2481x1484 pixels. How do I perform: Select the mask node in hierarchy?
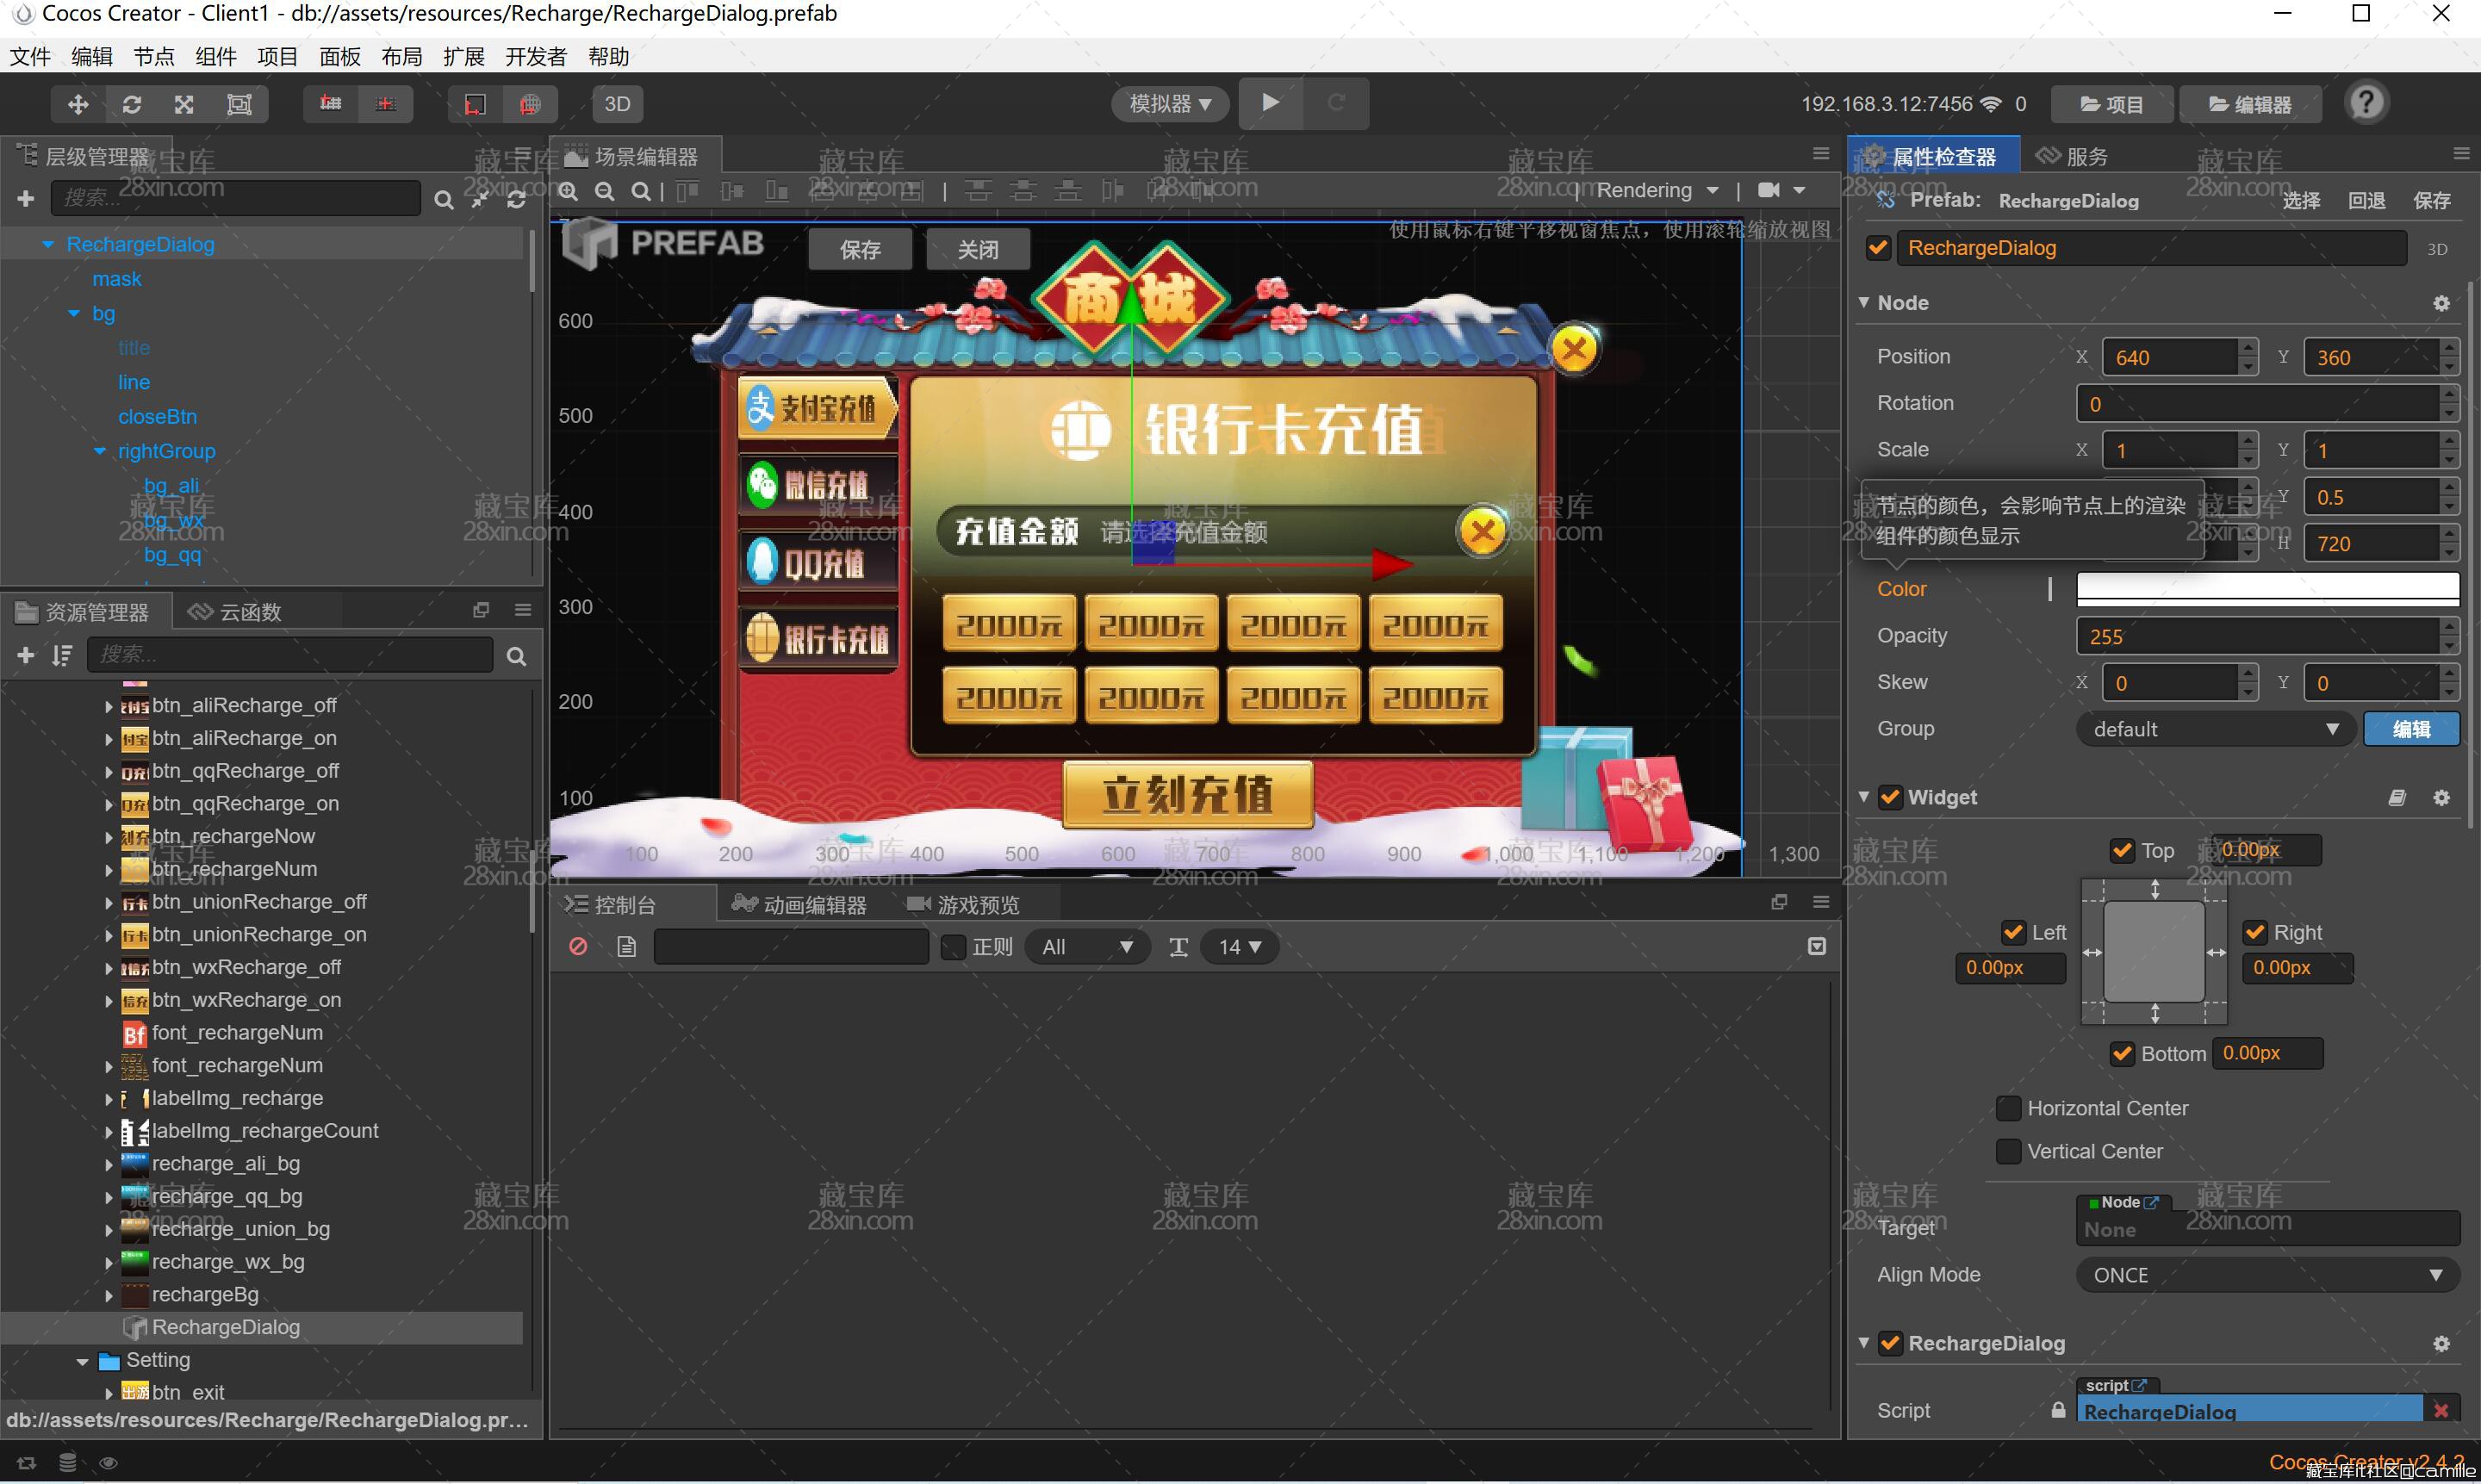[x=117, y=279]
